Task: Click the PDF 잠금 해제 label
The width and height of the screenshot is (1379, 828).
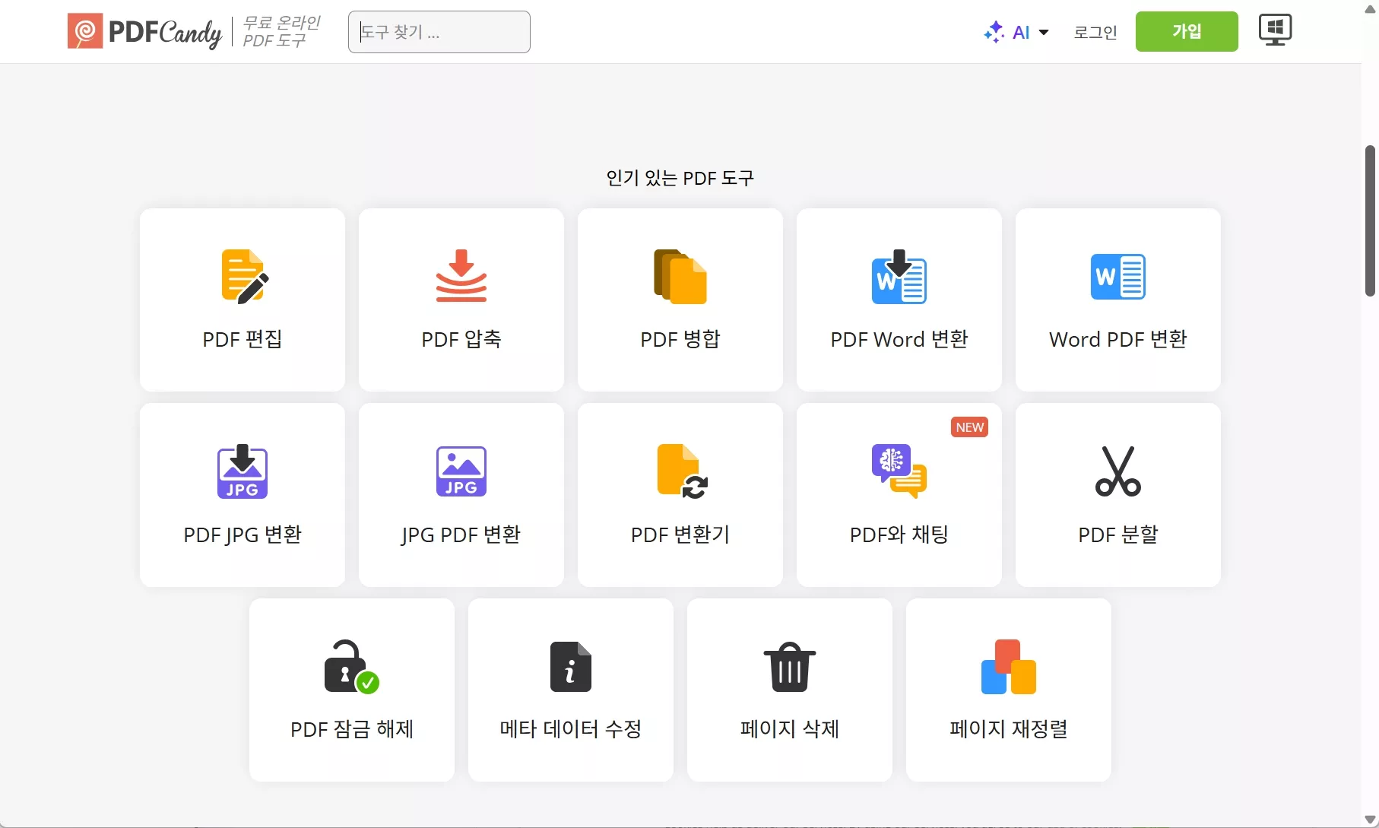Action: (352, 729)
